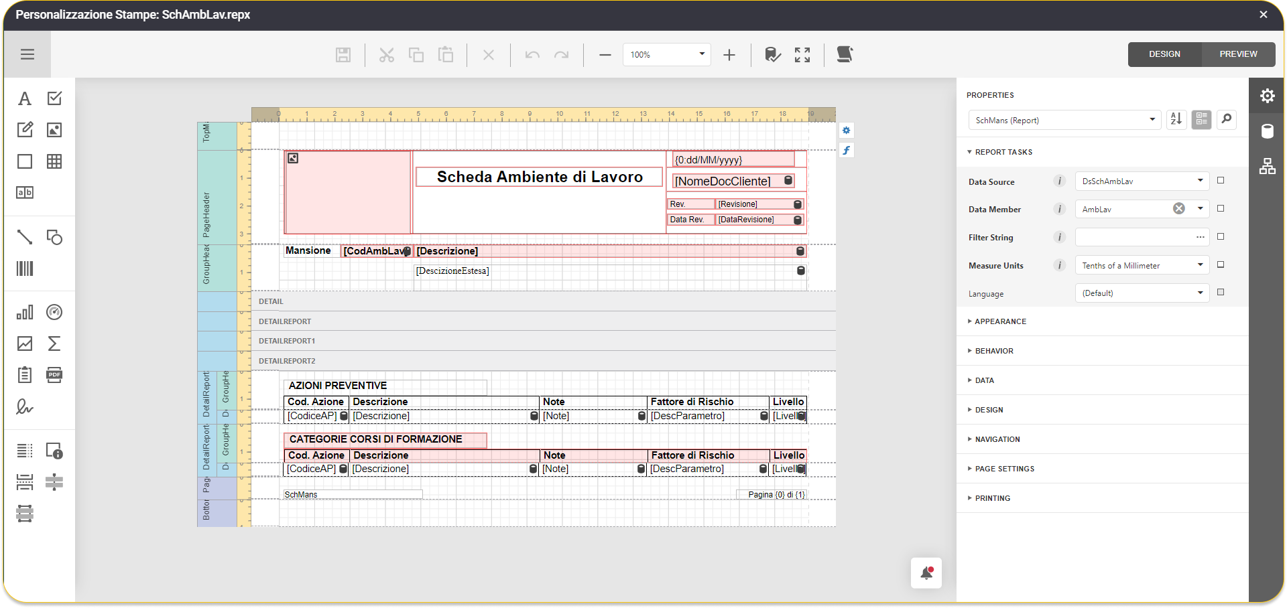Clear the Data Member AmbLav value
This screenshot has width=1287, height=608.
[x=1179, y=209]
